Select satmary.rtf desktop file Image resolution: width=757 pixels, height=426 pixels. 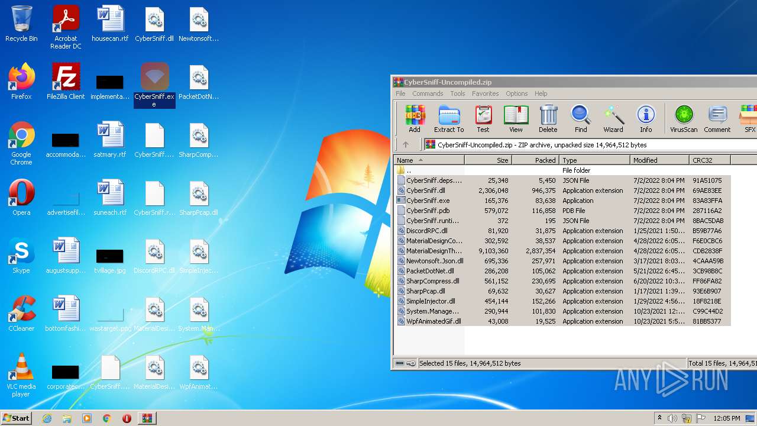[x=110, y=141]
